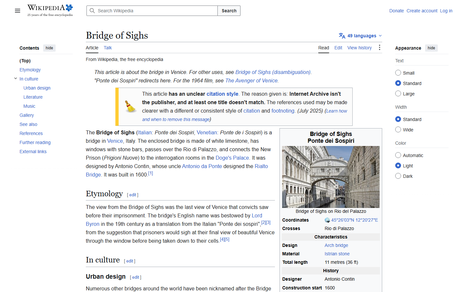The height and width of the screenshot is (292, 468).
Task: Go to (Top) in contents
Action: [x=25, y=61]
